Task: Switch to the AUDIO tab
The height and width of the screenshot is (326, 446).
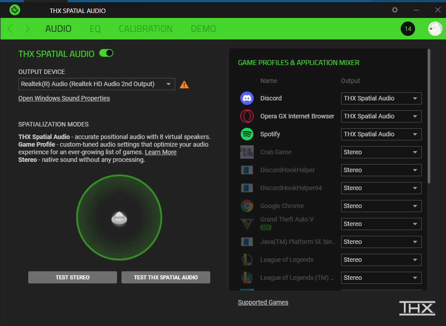Action: pyautogui.click(x=58, y=29)
